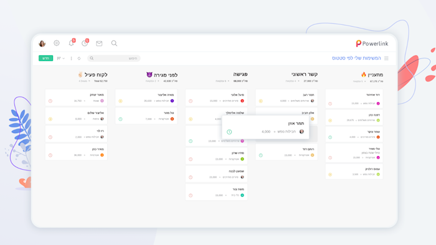Viewport: 436px width, 245px height.
Task: Click the פגישה column heading
Action: click(240, 74)
